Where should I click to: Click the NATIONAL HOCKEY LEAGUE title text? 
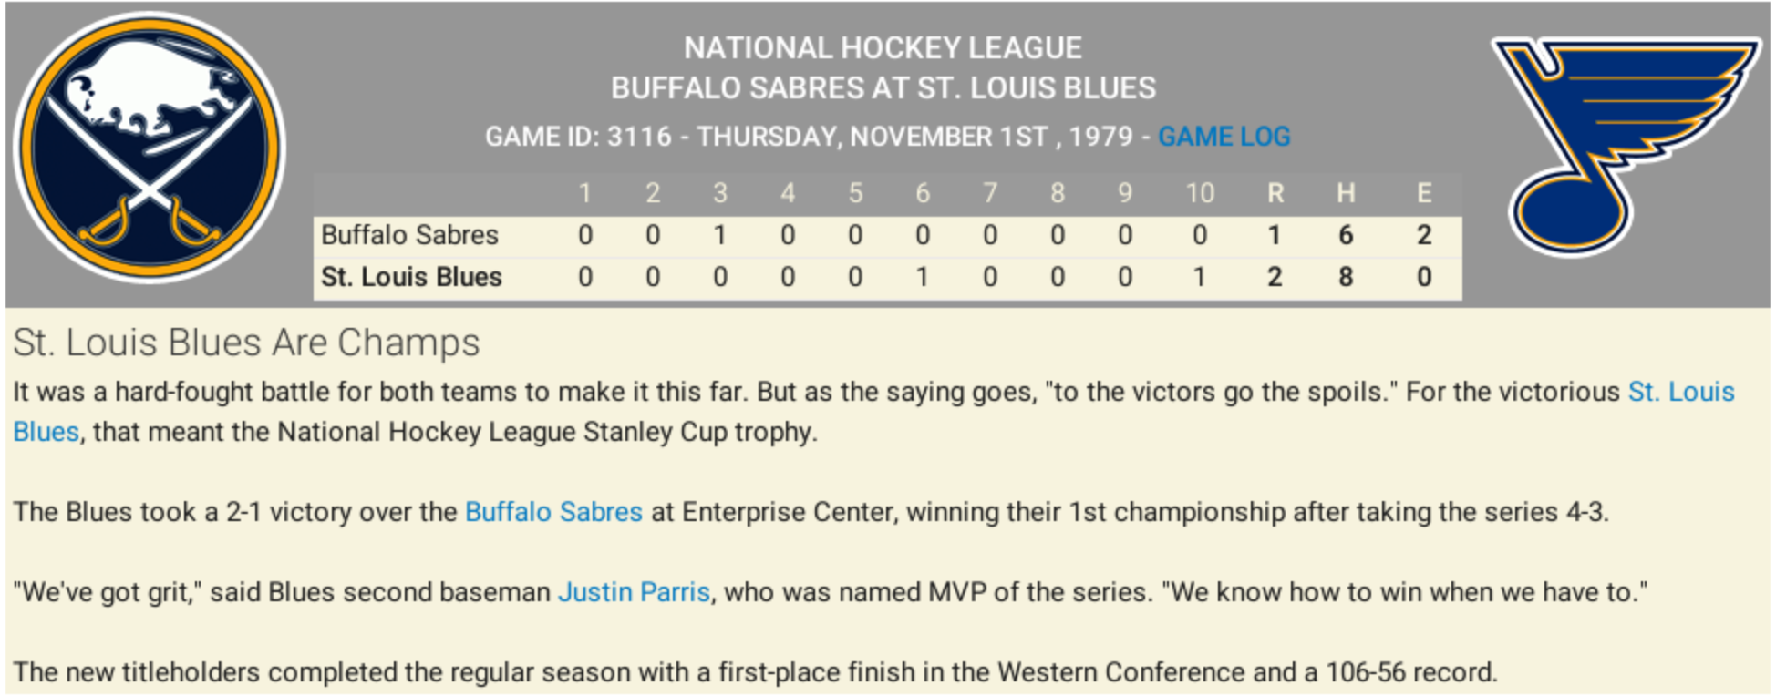pos(883,47)
